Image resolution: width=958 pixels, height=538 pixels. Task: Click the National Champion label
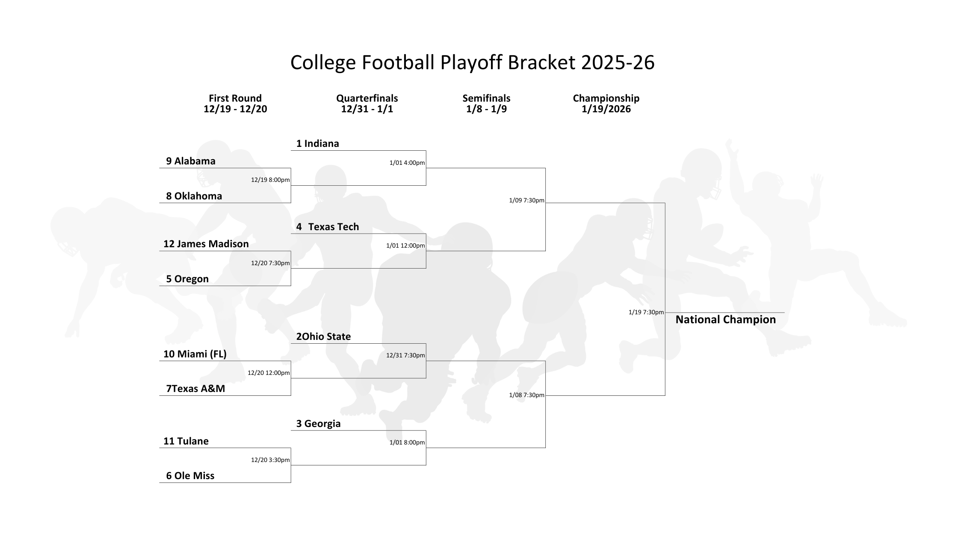pyautogui.click(x=725, y=319)
